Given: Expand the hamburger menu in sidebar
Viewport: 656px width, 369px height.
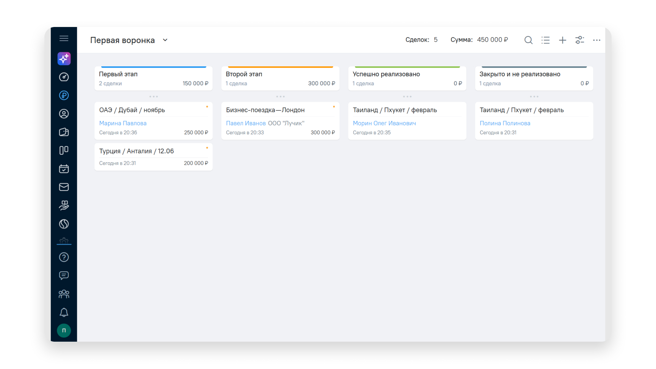Looking at the screenshot, I should pos(64,38).
